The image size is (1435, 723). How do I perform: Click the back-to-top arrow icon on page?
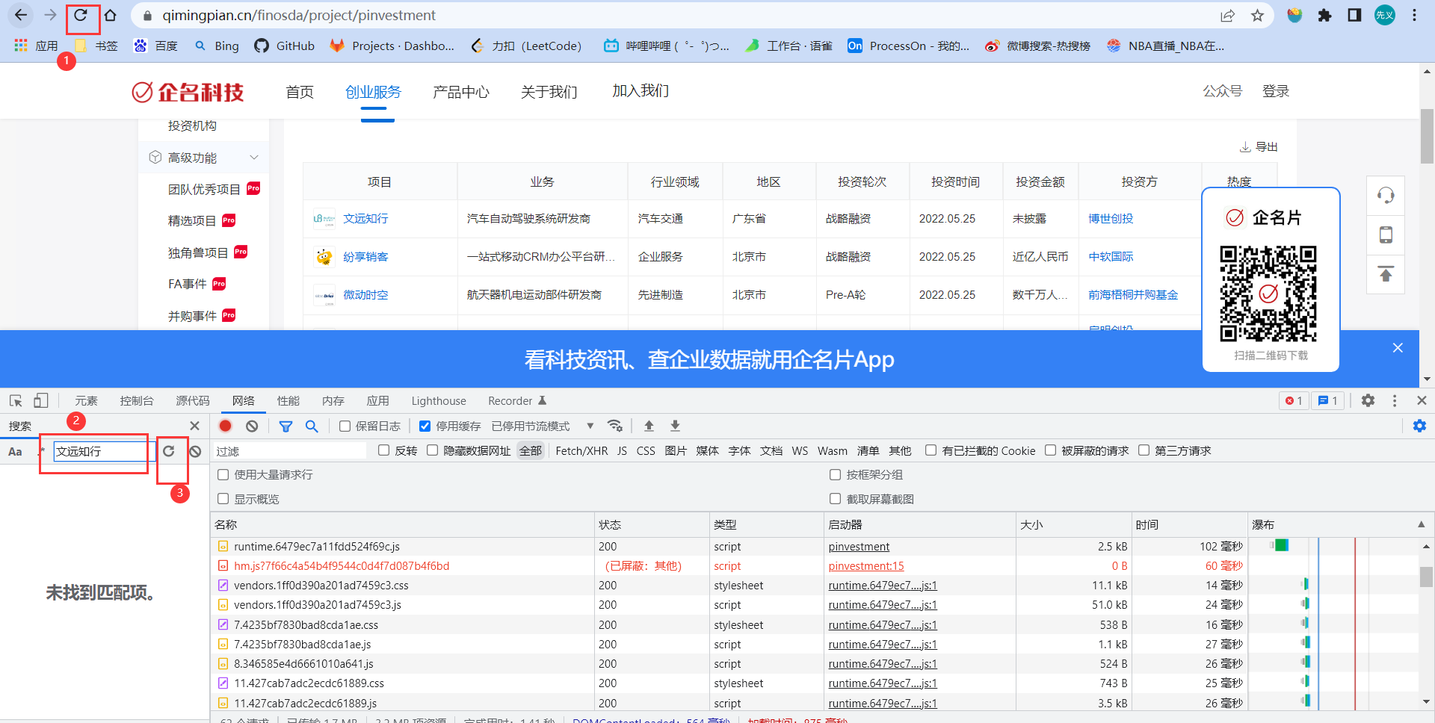[x=1386, y=274]
